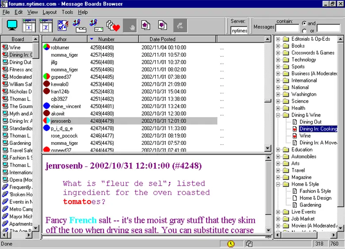Viewport: 345px width, 249px height.
Task: Click message body scrollbar up arrow
Action: tap(268, 158)
